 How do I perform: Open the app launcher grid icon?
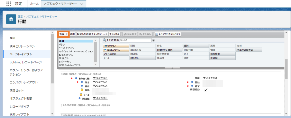pyautogui.click(x=9, y=4)
